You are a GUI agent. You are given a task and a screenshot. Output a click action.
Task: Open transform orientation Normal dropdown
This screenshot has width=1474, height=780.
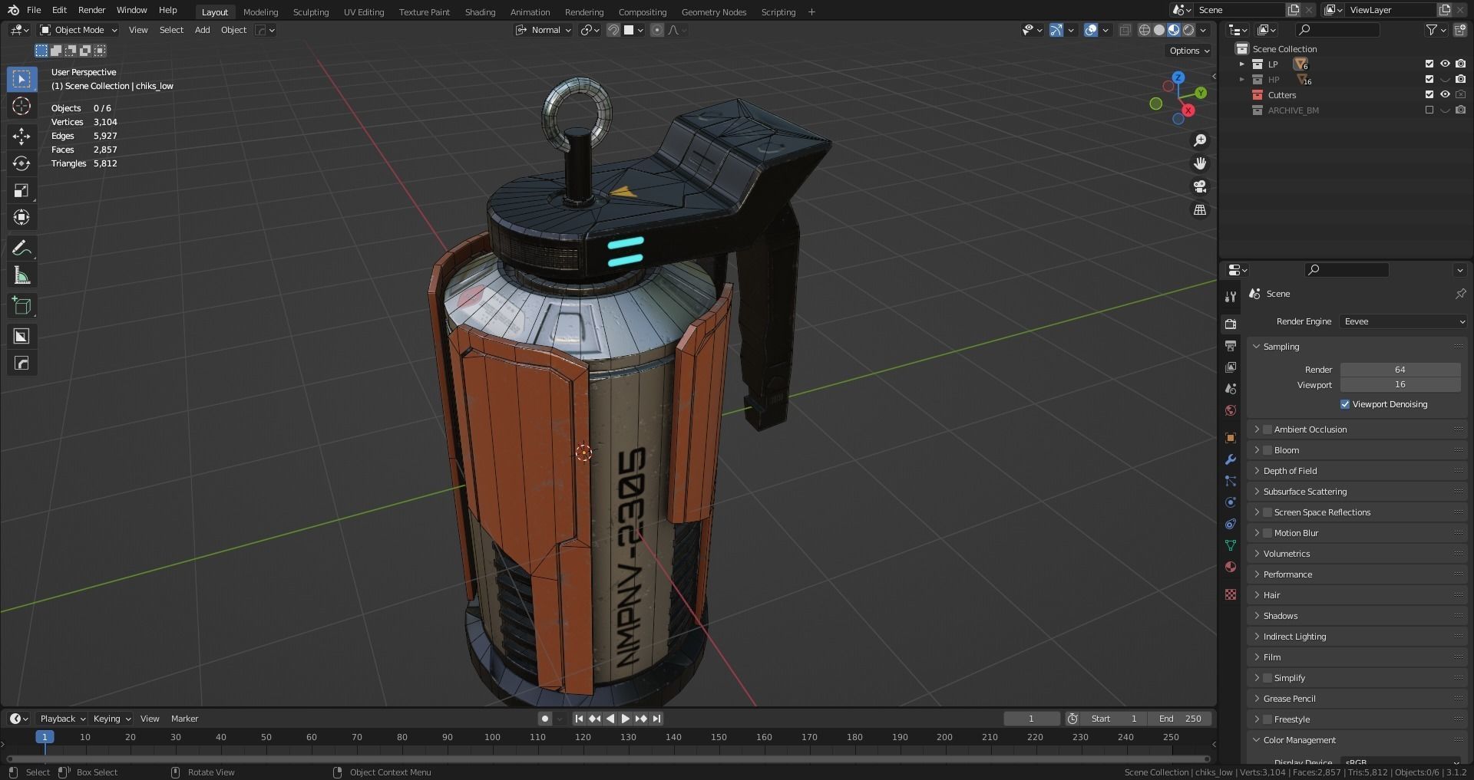point(544,30)
